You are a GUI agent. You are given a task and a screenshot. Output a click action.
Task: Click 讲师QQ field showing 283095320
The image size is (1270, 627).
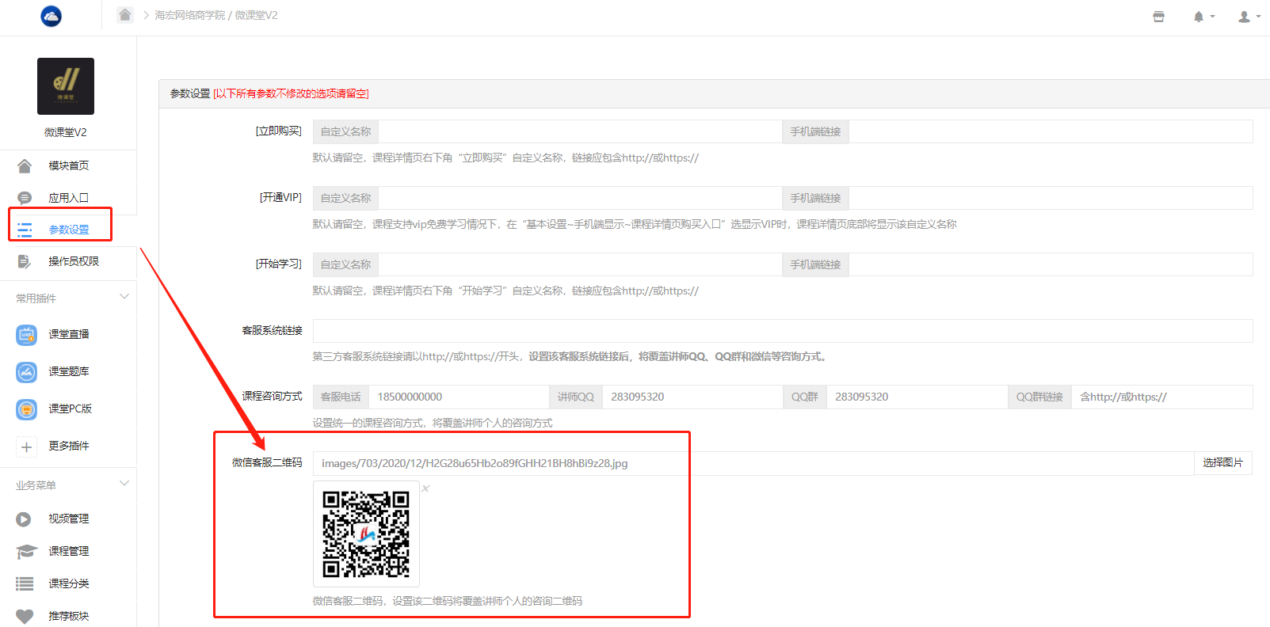692,397
